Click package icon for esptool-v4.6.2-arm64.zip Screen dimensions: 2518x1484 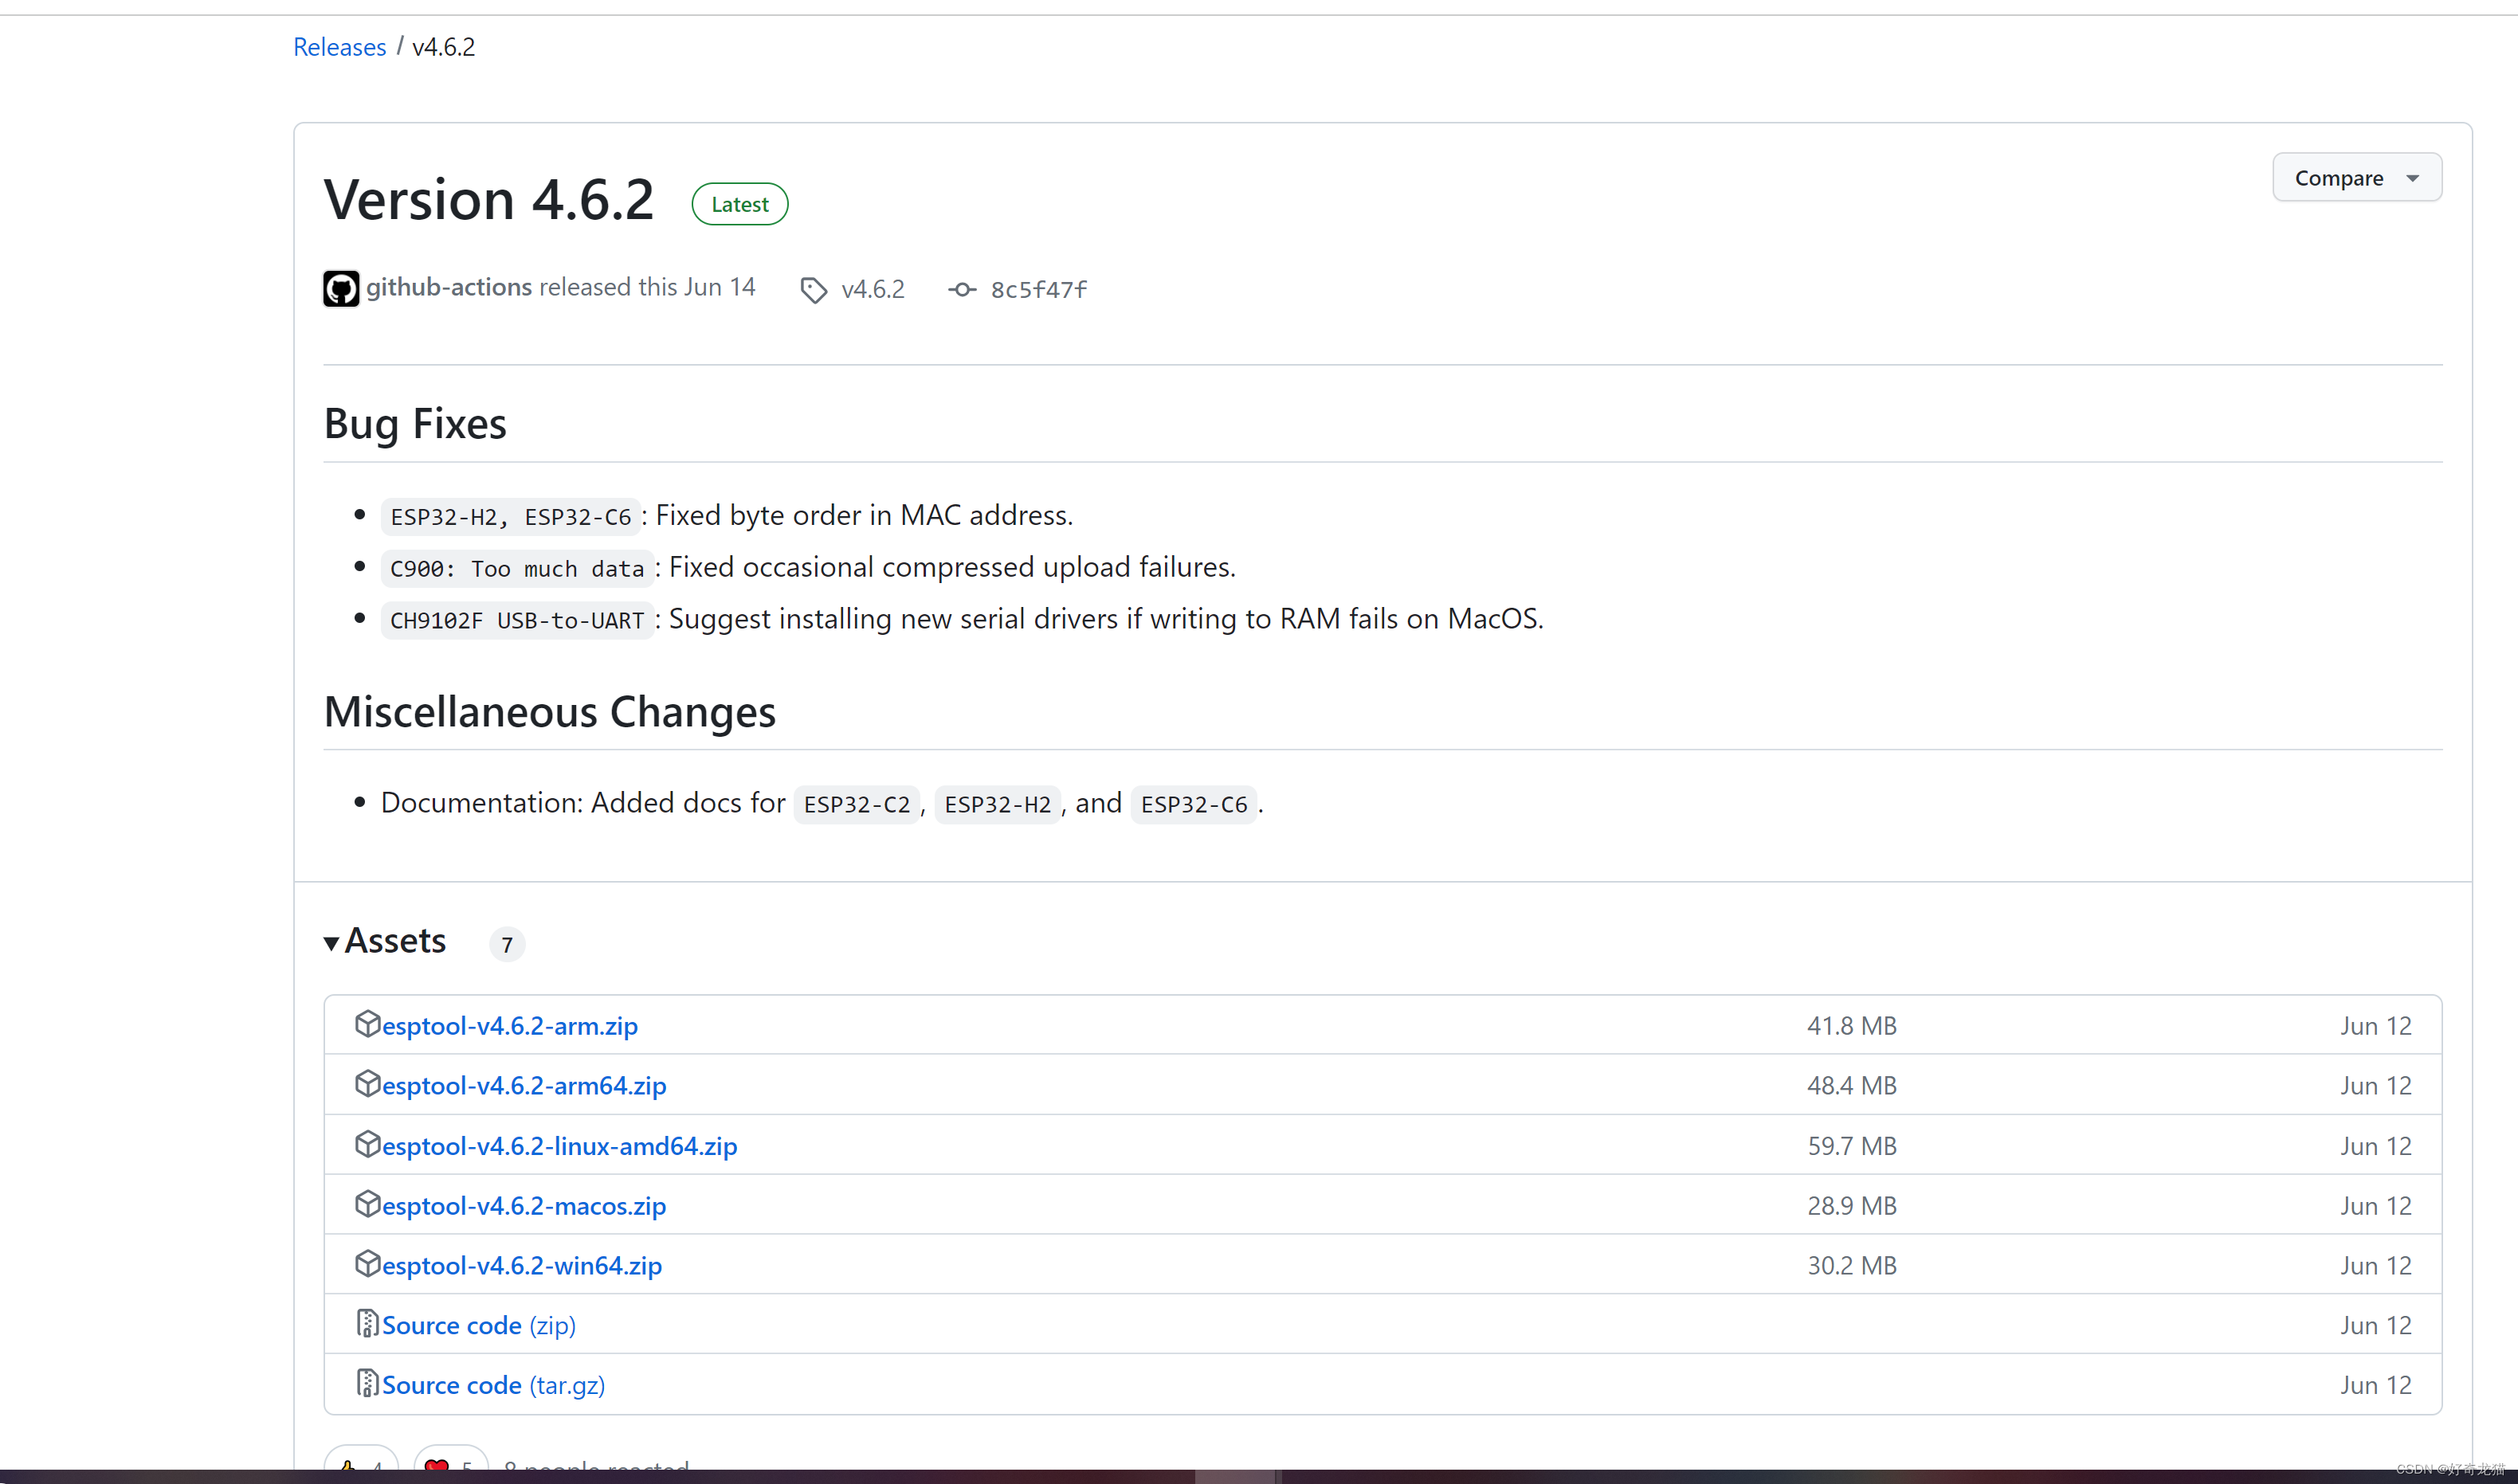367,1084
